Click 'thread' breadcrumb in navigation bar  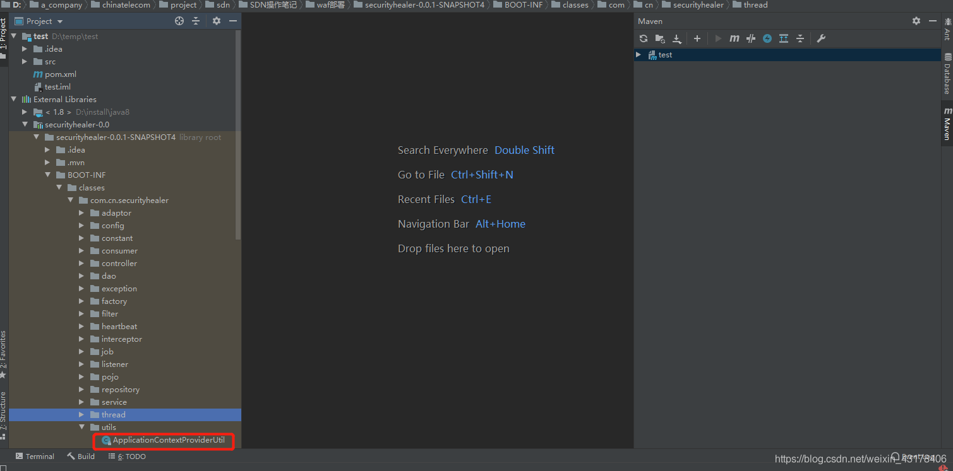click(755, 5)
